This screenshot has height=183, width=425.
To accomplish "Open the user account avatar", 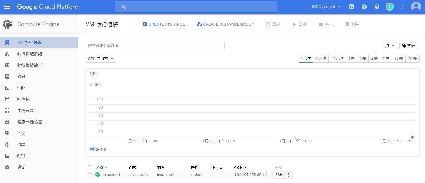I will pos(416,7).
